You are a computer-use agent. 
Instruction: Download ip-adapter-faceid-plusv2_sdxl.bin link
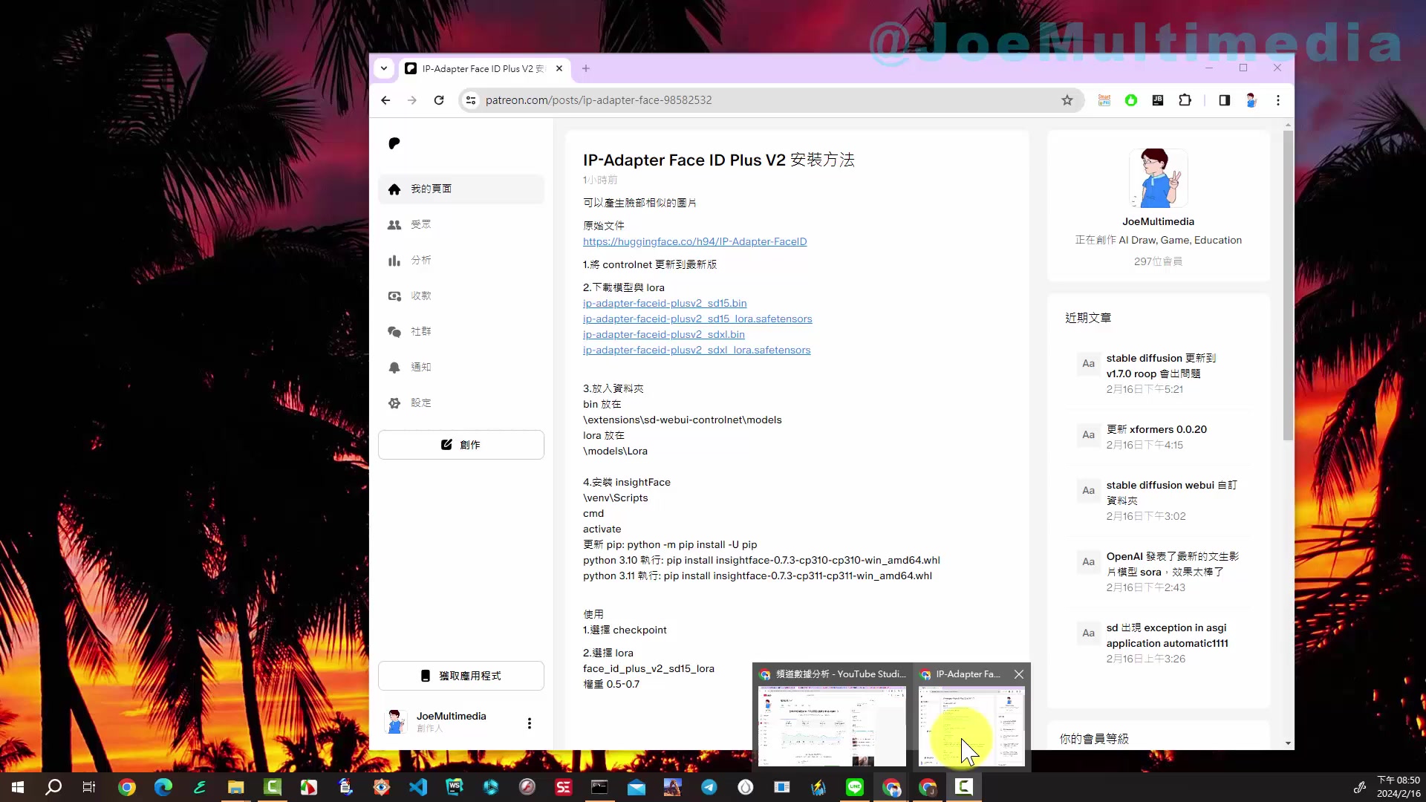click(663, 334)
